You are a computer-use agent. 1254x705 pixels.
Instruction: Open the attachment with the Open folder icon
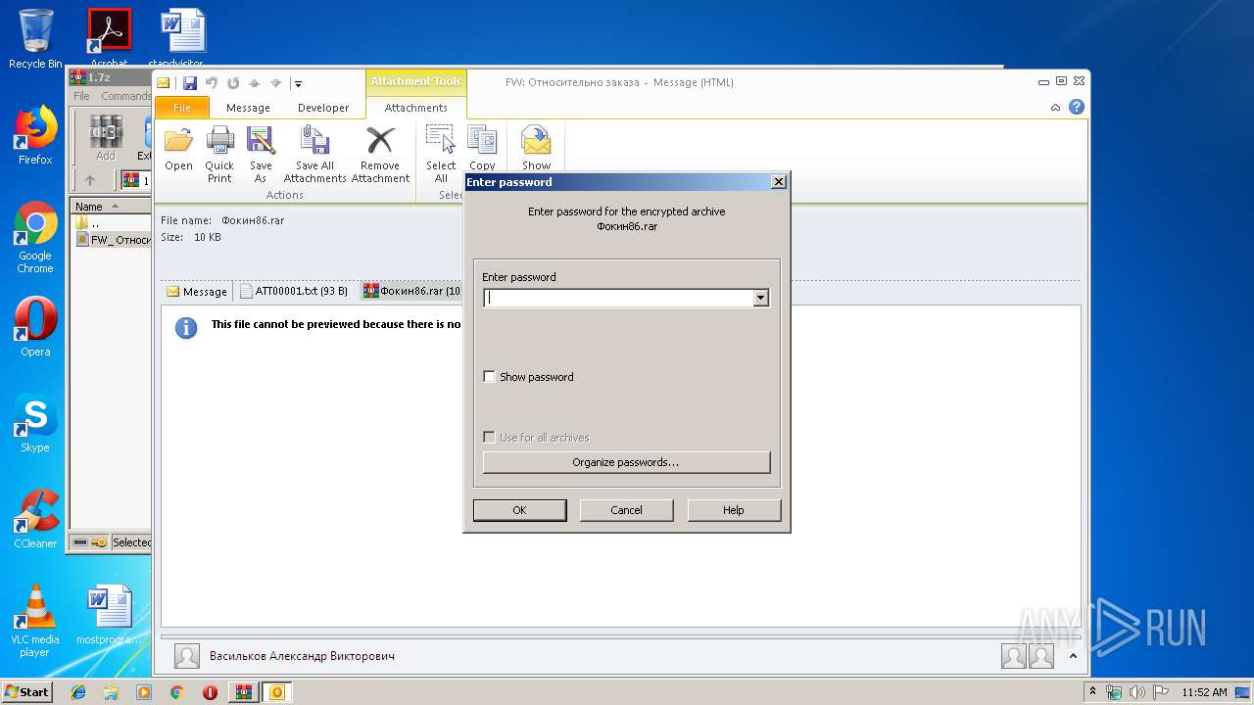tap(178, 150)
